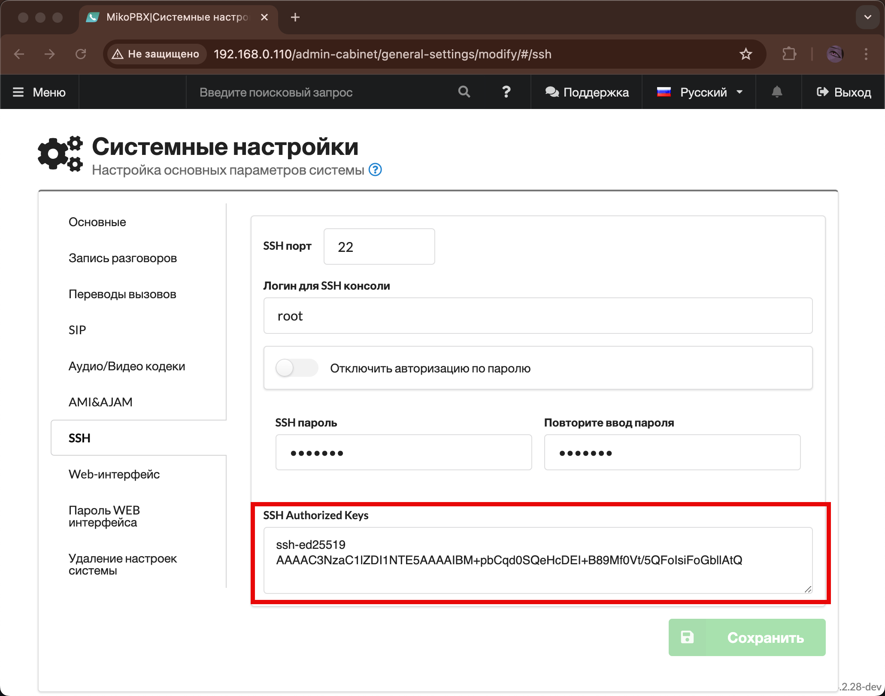Click the search magnifier icon
The image size is (885, 696).
(464, 92)
